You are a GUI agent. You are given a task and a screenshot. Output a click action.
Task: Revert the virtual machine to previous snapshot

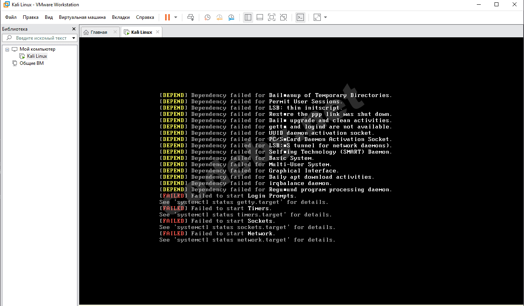click(219, 17)
